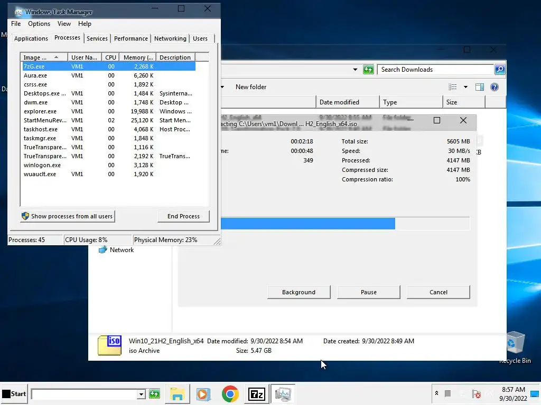Screen dimensions: 541x405
Task: Select Network in Explorer navigation pane
Action: click(x=116, y=249)
